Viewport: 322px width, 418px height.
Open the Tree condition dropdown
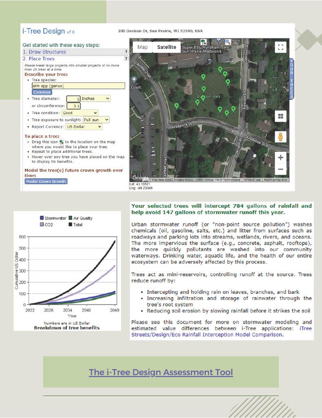click(x=79, y=113)
